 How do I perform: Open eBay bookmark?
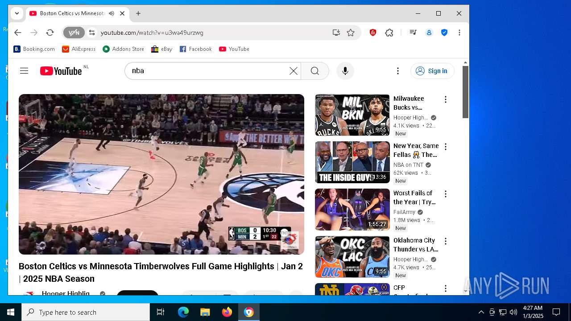[162, 49]
